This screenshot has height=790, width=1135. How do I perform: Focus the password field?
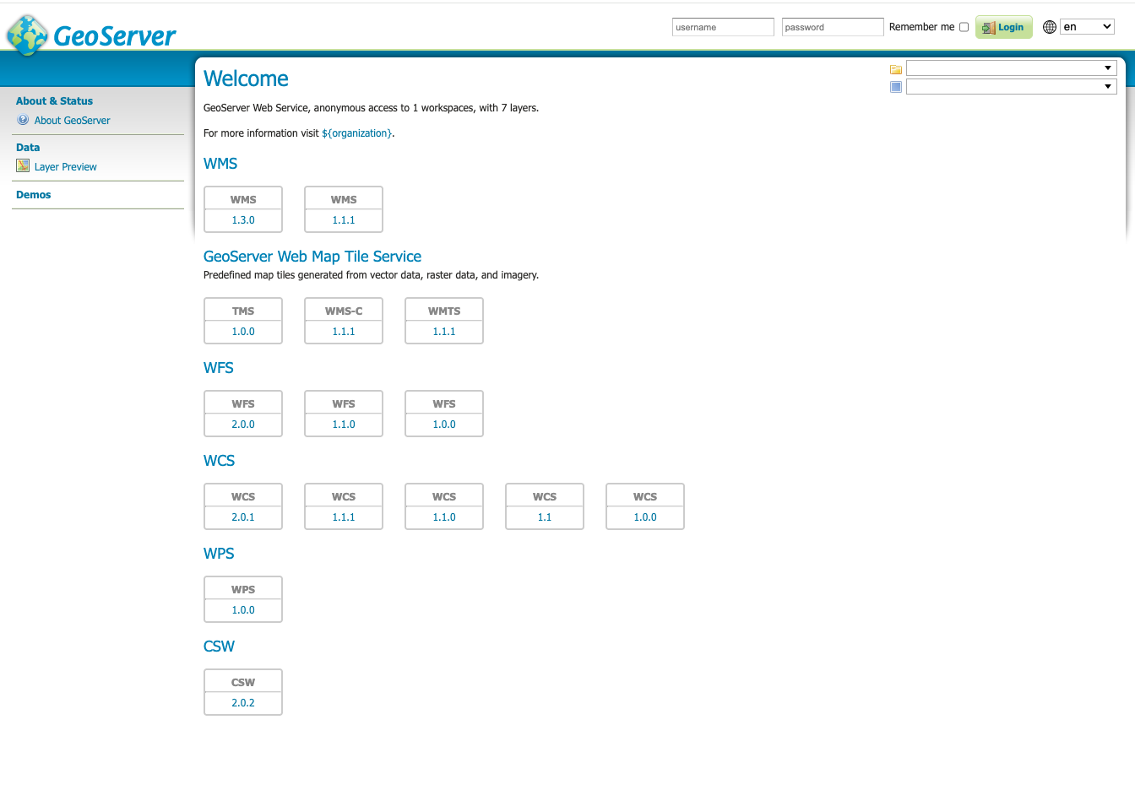coord(833,27)
